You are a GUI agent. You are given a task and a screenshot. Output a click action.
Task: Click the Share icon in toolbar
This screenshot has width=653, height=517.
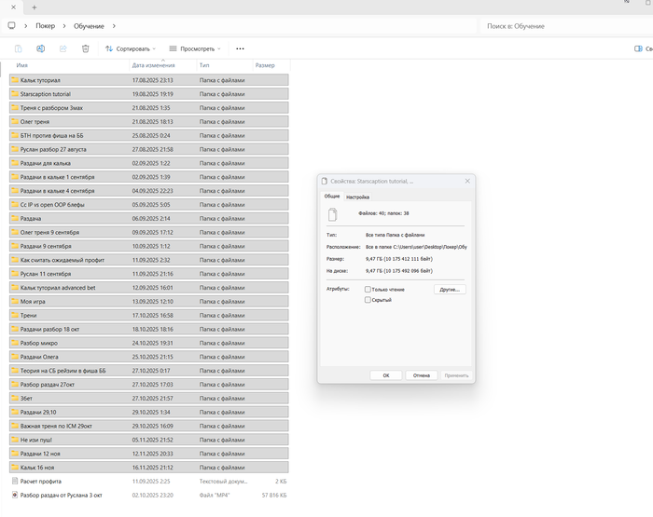[63, 48]
